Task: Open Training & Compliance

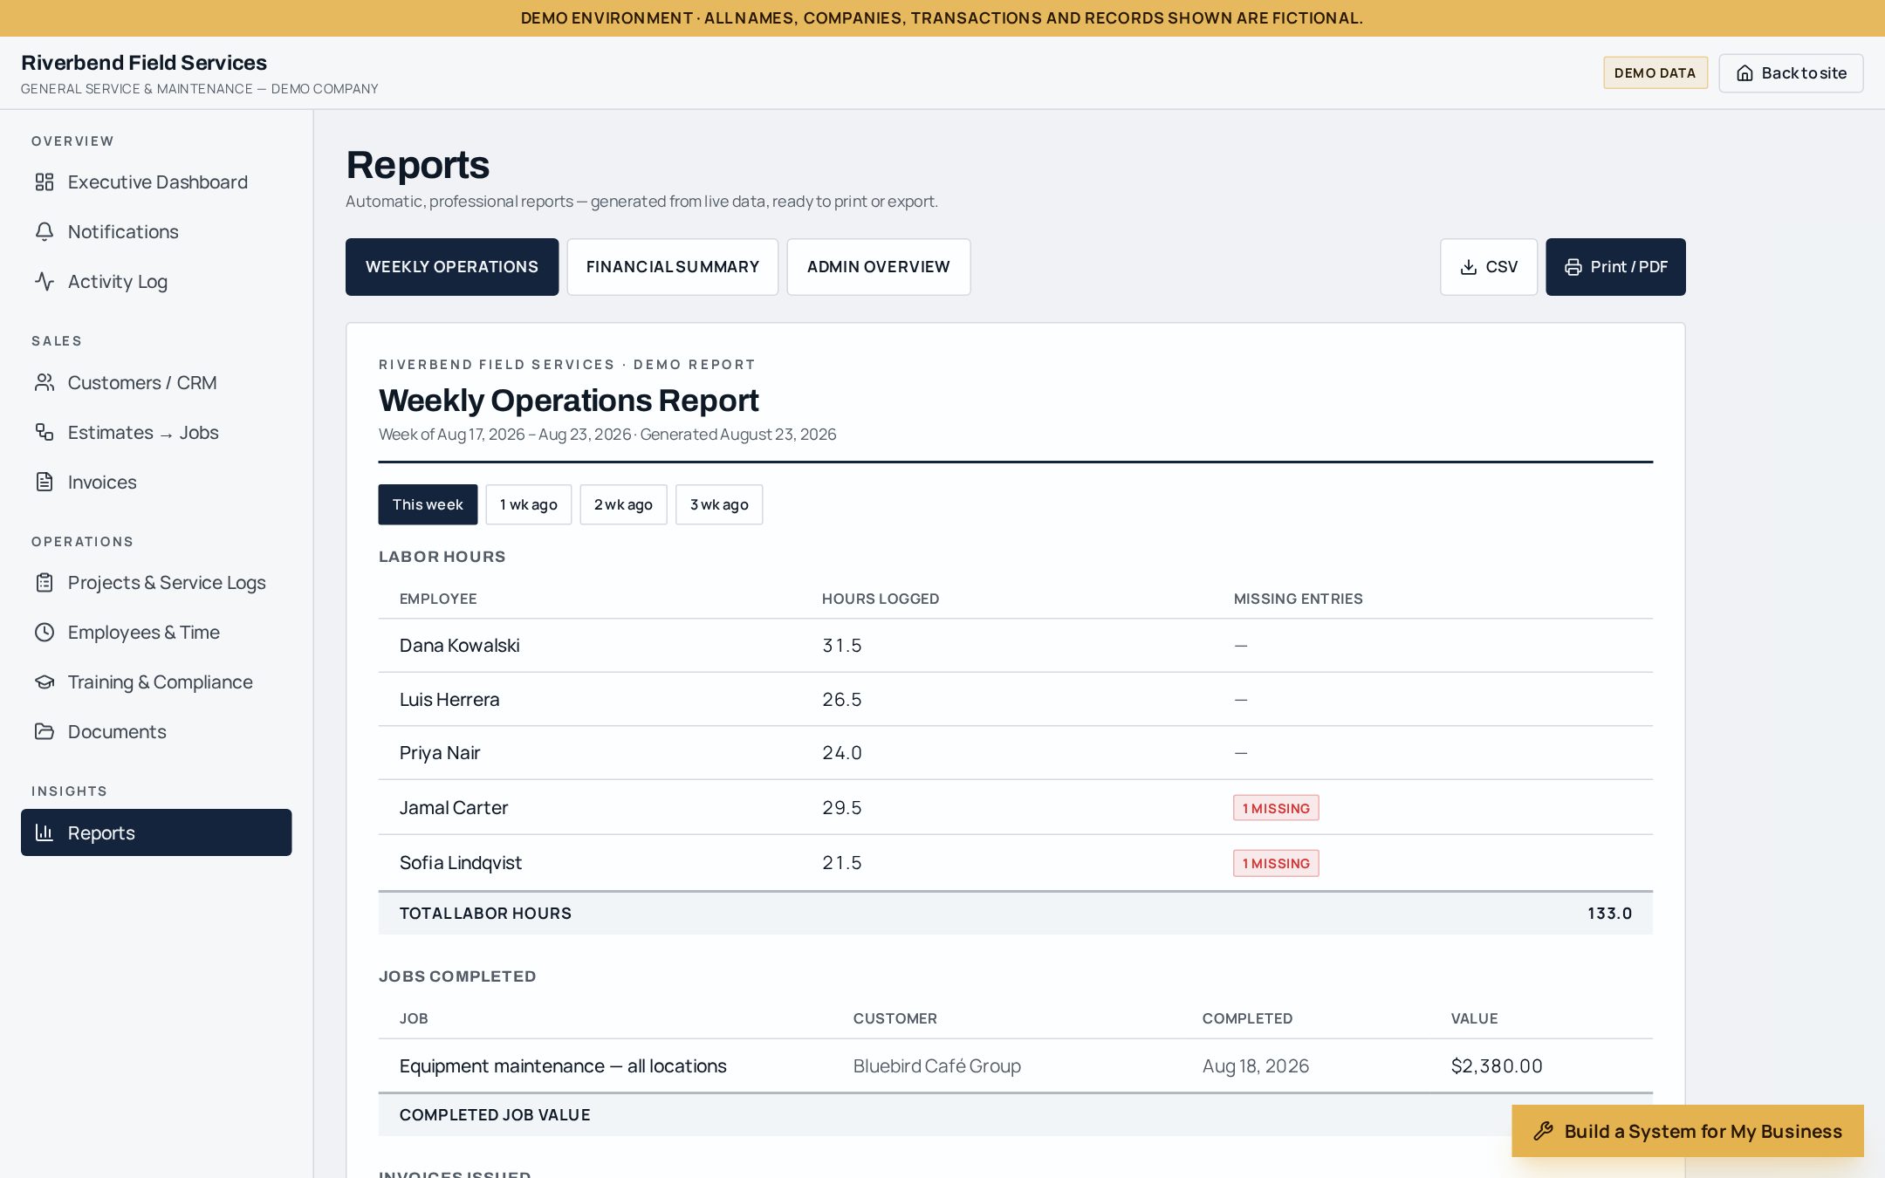Action: [156, 681]
